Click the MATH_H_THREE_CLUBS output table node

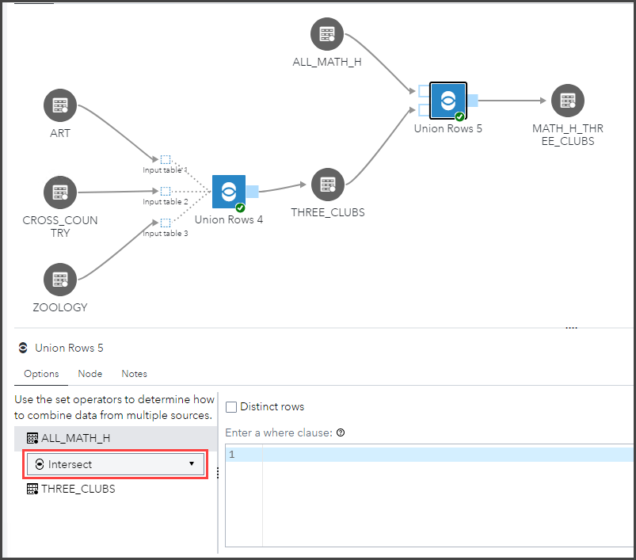click(x=567, y=101)
